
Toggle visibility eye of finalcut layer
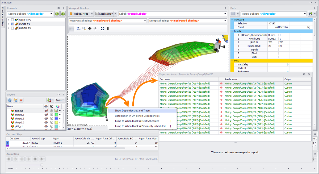click(x=46, y=111)
